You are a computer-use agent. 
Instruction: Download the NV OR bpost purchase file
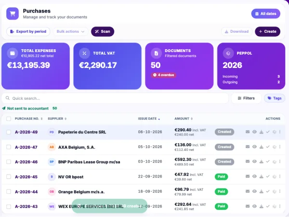(262, 176)
